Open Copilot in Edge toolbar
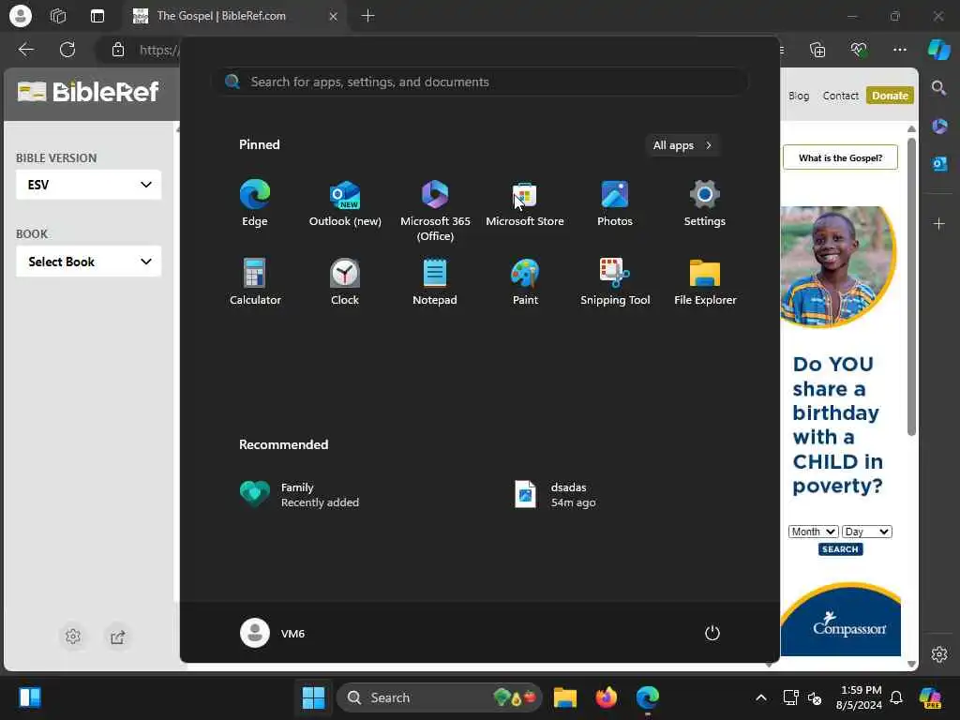Screen dimensions: 960x720 (x=938, y=50)
